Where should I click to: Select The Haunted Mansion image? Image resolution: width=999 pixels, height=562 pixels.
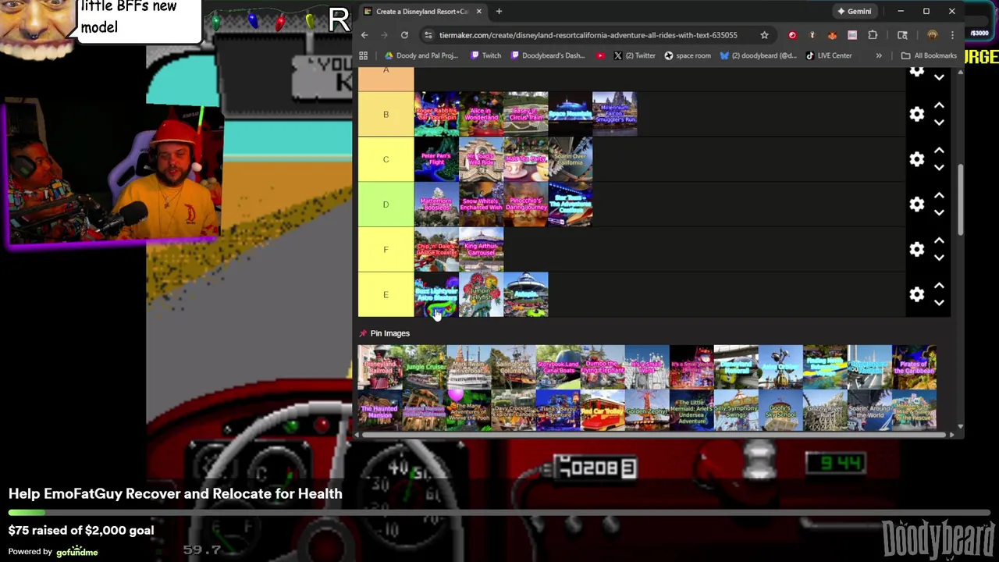click(379, 411)
